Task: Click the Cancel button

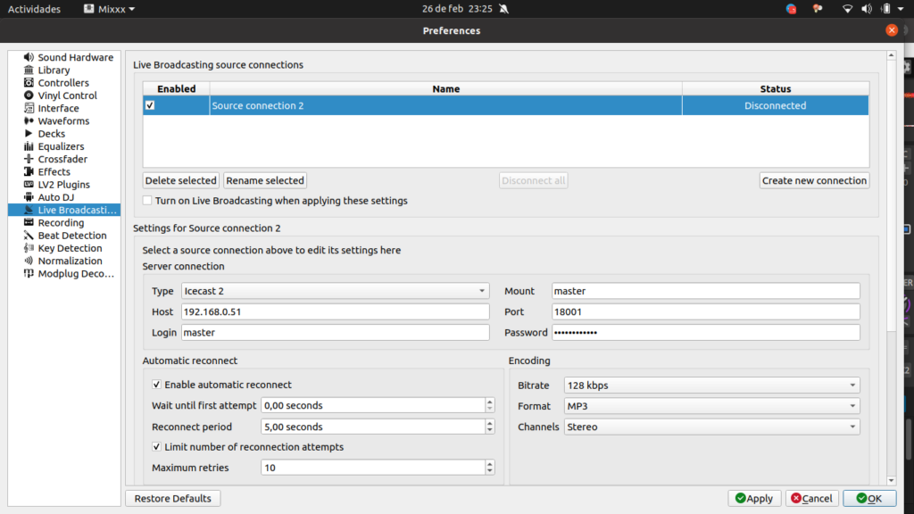Action: (812, 498)
